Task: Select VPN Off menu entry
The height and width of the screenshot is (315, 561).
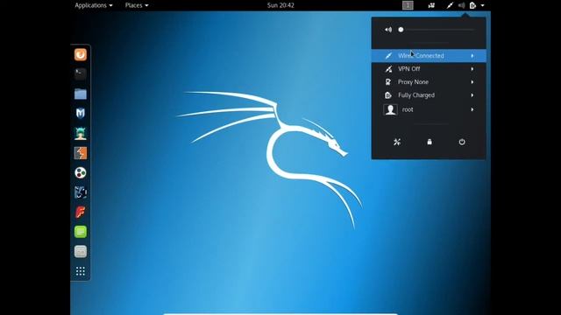Action: click(x=429, y=69)
